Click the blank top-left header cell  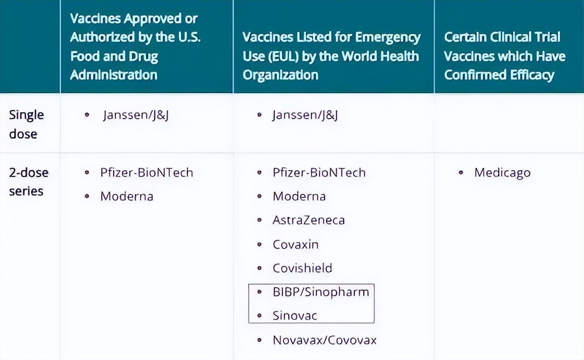[x=30, y=46]
